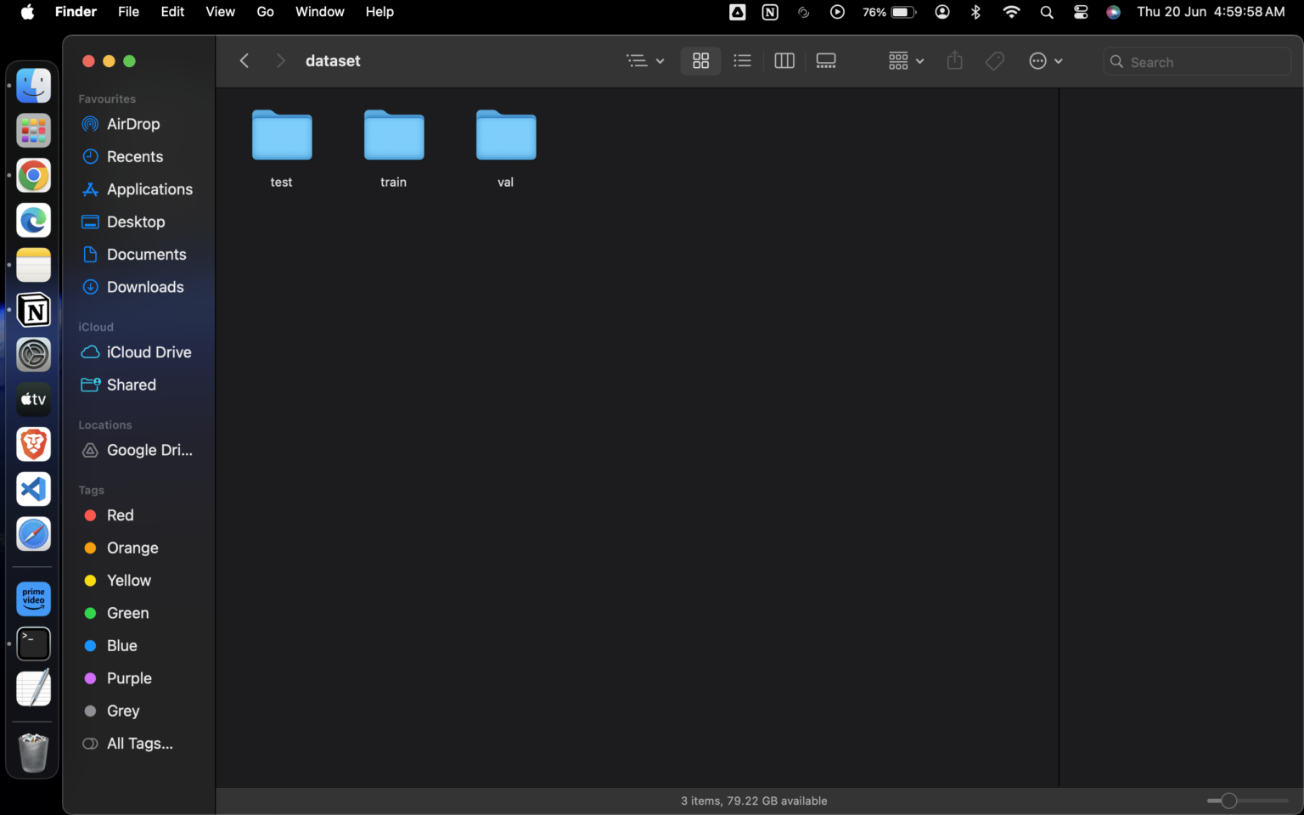Launch the Terminal from the Dock
This screenshot has height=815, width=1304.
(33, 644)
